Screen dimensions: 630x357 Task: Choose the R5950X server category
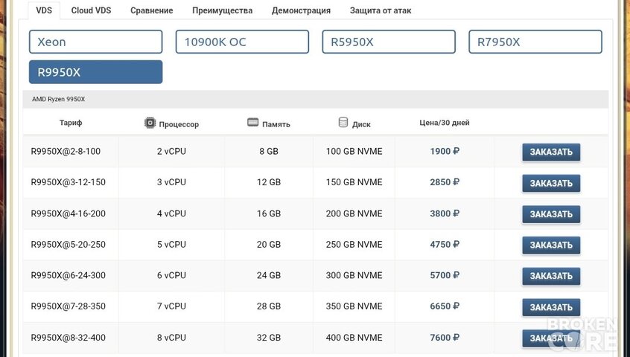389,42
